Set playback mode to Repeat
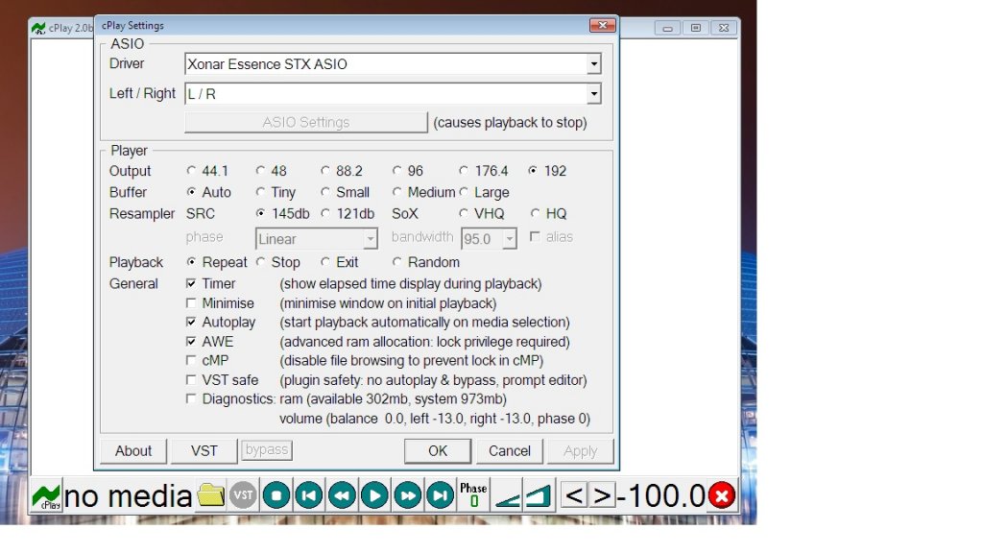Screen dimensions: 983x553 [217, 262]
